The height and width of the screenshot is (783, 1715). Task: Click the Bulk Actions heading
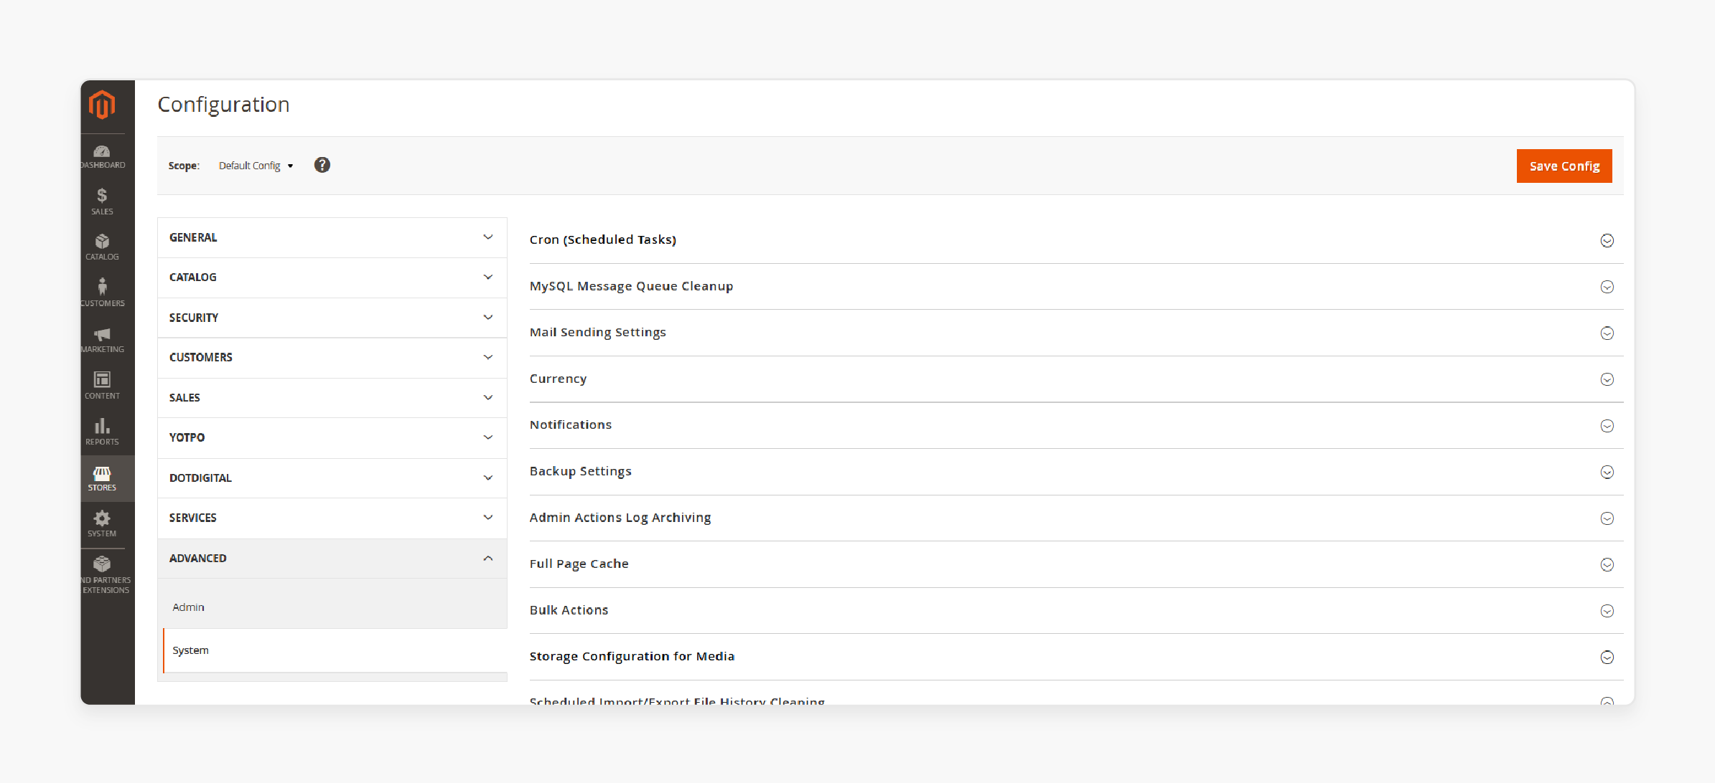(x=569, y=610)
